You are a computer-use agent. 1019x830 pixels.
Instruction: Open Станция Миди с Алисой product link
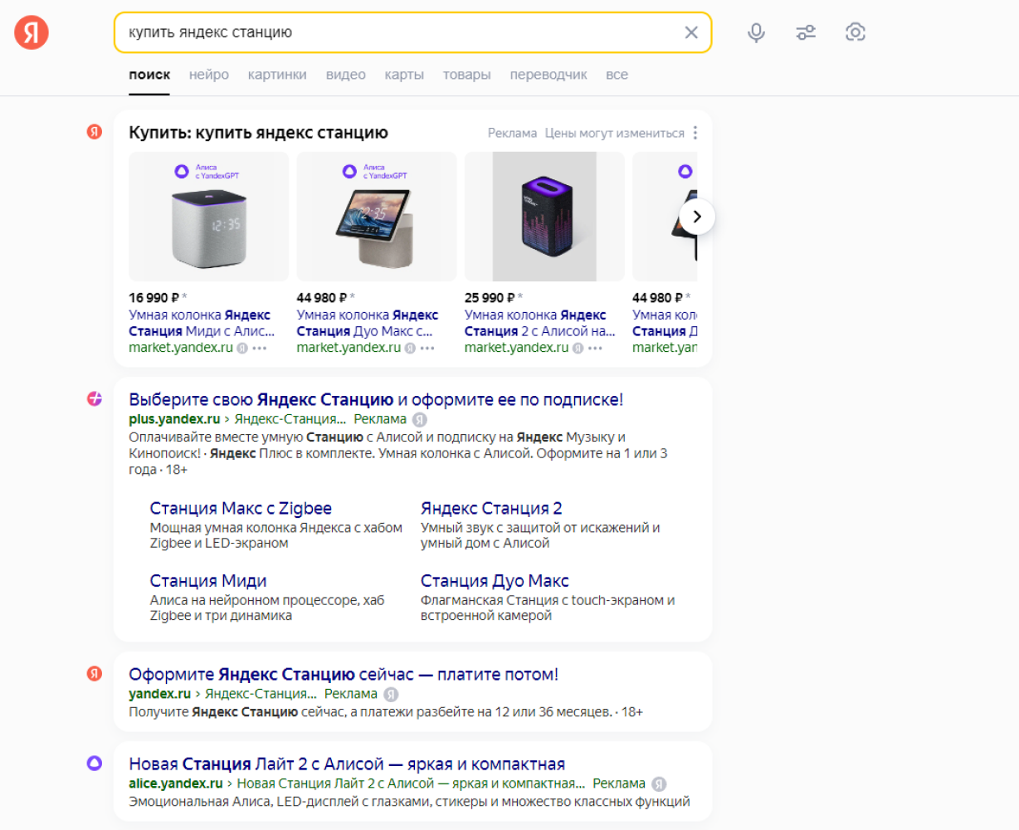202,323
